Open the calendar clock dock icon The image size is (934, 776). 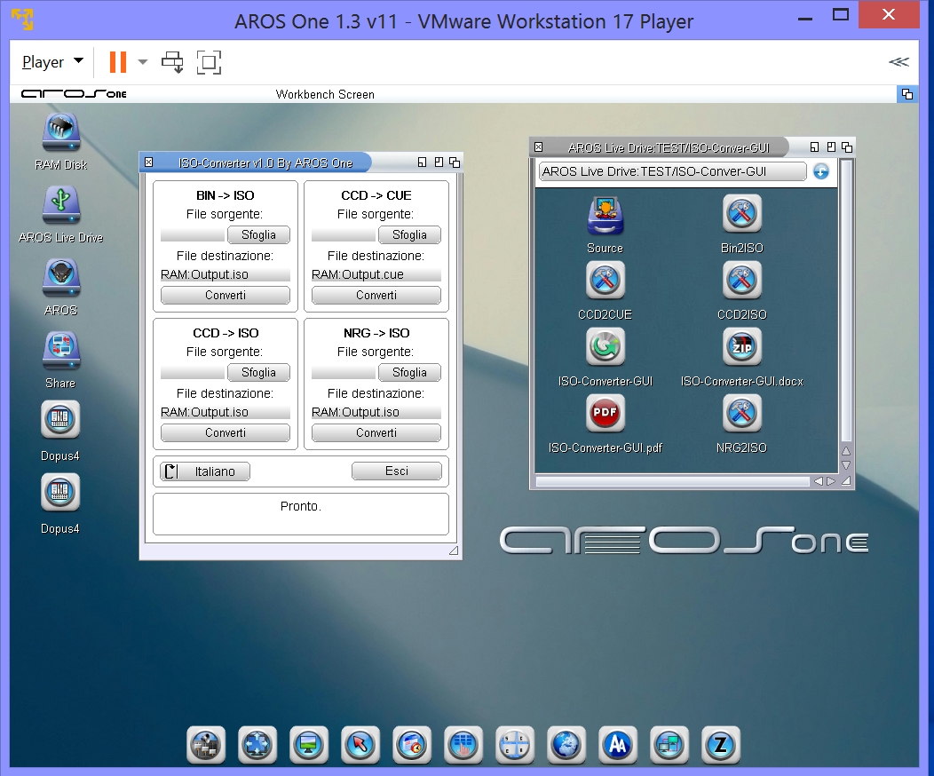coord(412,744)
